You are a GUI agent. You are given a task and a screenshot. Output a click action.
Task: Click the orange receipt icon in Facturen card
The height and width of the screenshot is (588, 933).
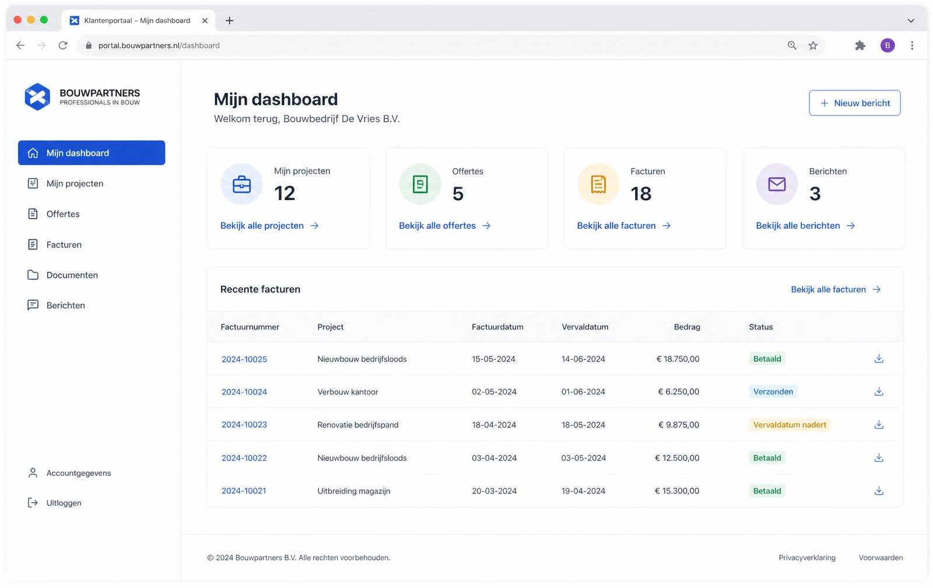[x=598, y=184]
